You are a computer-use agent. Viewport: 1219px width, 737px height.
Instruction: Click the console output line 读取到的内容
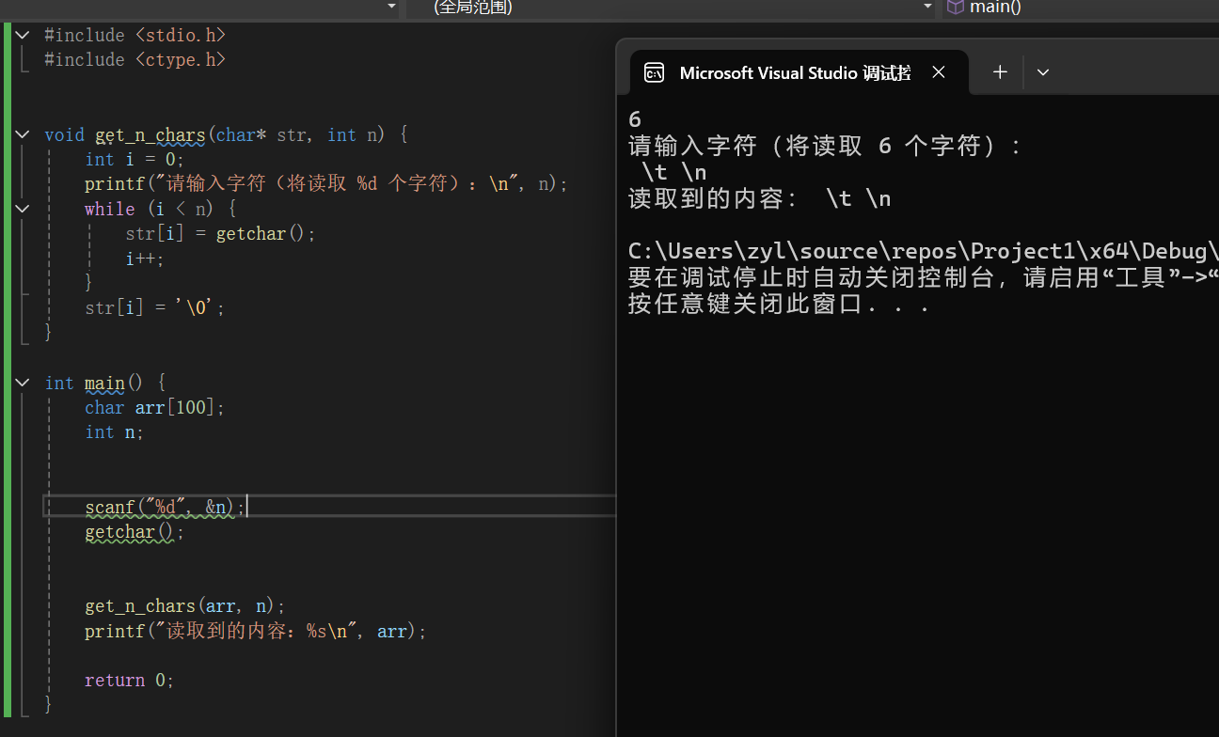click(x=760, y=199)
